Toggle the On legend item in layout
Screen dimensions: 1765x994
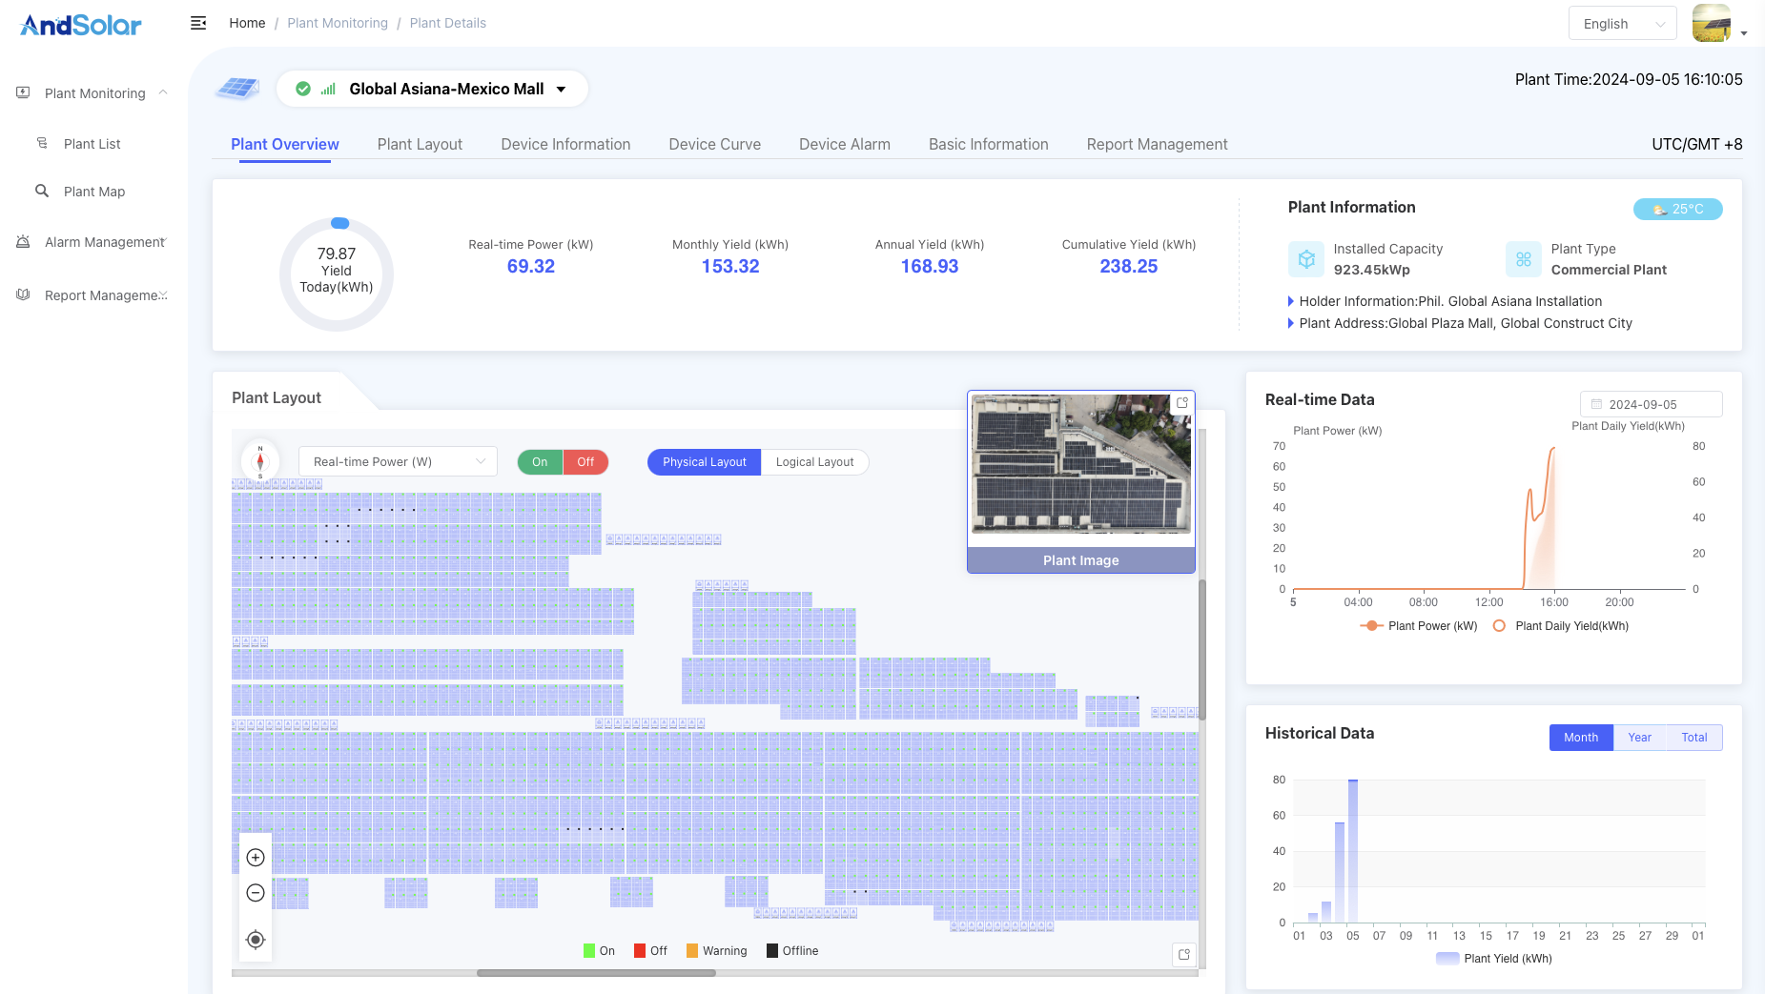pyautogui.click(x=599, y=951)
